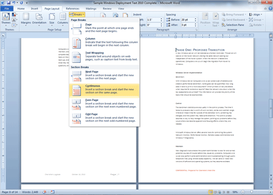
Task: Choose page Orientation
Action: [x=39, y=19]
